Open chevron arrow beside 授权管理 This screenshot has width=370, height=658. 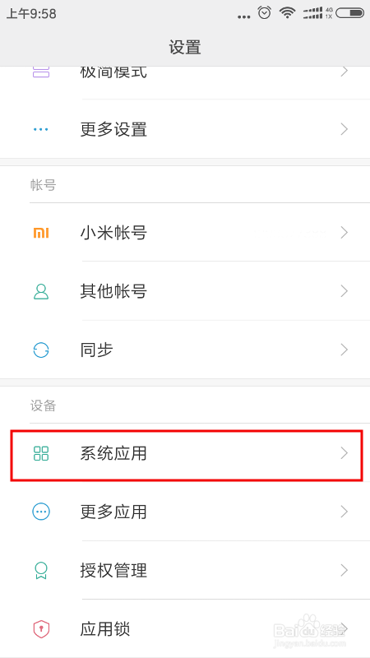345,570
